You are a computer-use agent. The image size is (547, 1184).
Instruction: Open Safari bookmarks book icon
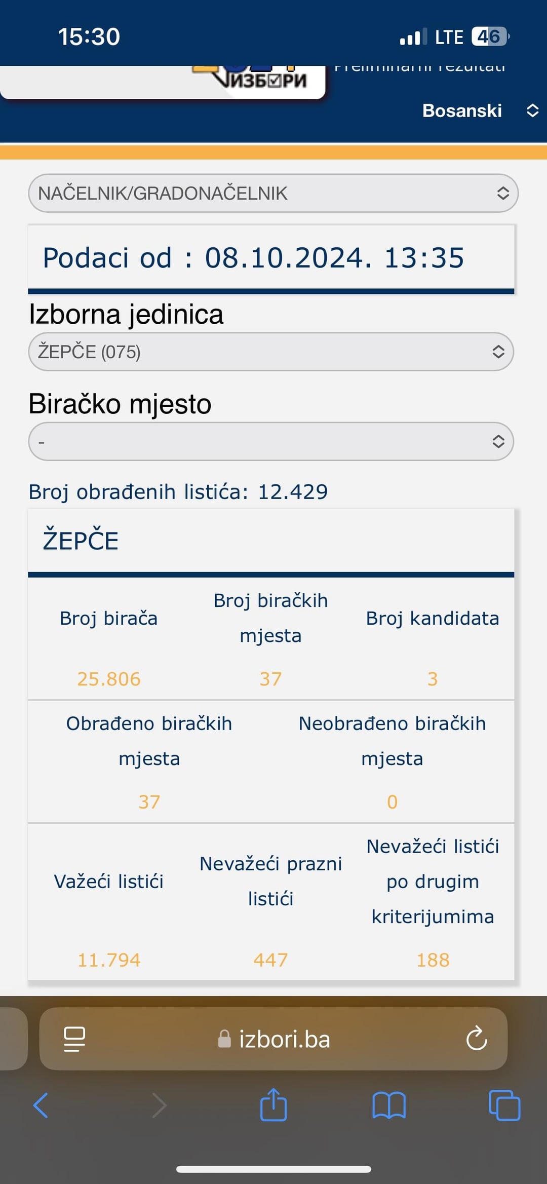click(x=389, y=1105)
